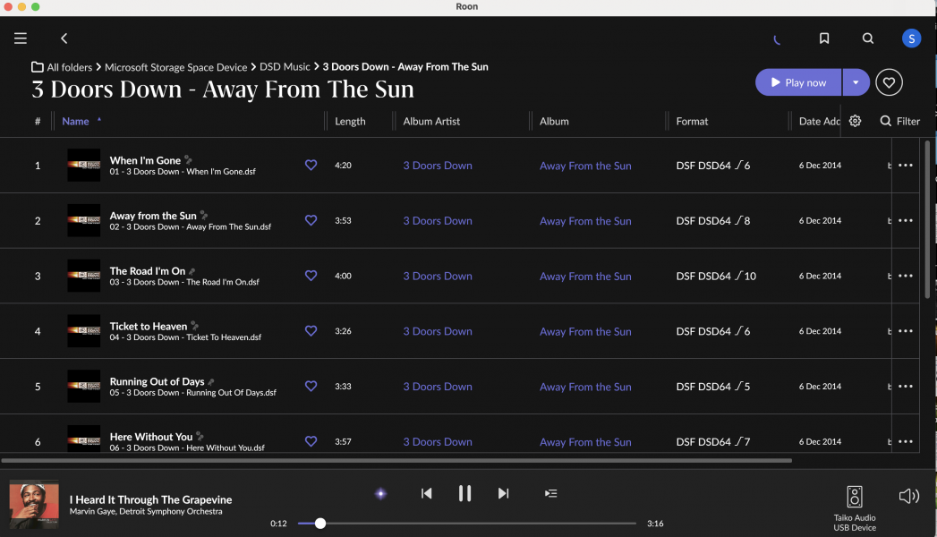Click the horizontal scrollbar under track list
Image resolution: width=937 pixels, height=537 pixels.
pos(396,461)
